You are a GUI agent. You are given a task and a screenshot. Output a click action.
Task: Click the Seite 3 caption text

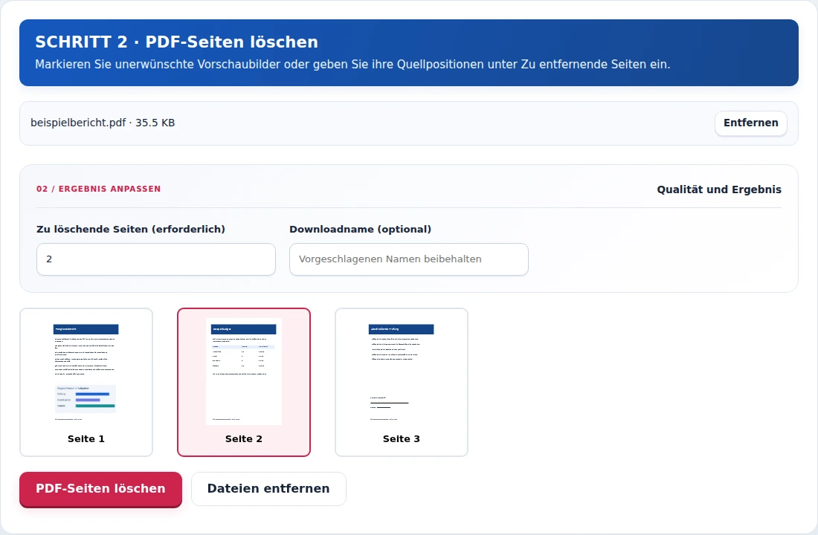pos(401,439)
